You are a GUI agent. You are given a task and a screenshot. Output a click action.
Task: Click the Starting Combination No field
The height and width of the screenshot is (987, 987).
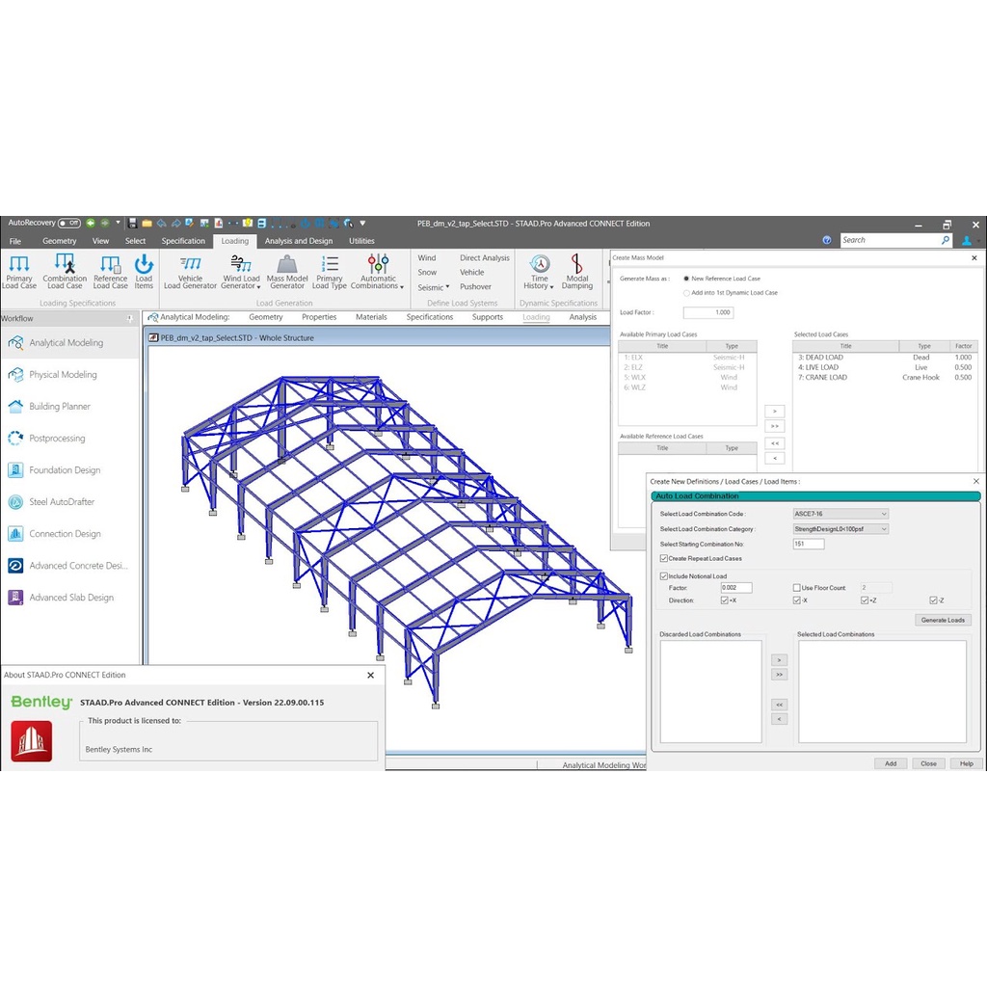[809, 544]
